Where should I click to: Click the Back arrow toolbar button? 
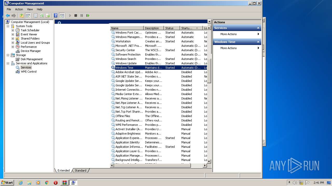[x=8, y=16]
